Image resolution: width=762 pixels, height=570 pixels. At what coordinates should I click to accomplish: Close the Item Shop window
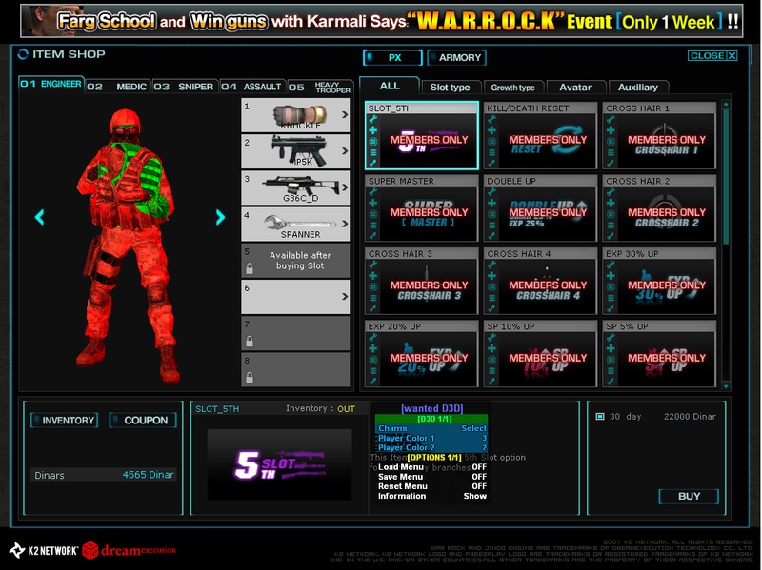point(712,56)
